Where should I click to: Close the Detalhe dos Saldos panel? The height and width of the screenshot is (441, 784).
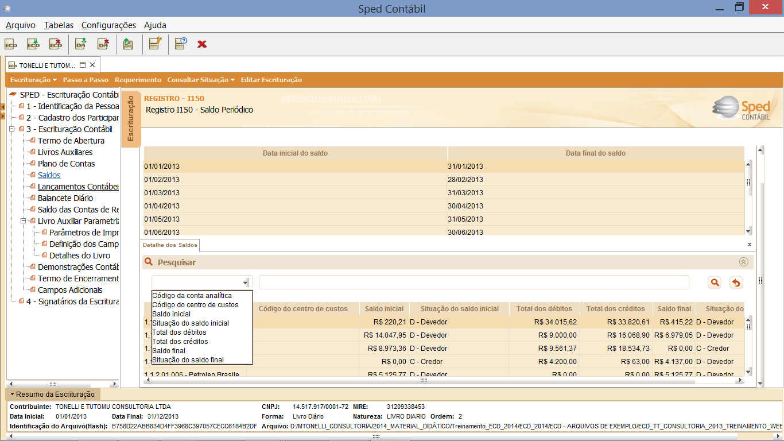(750, 245)
